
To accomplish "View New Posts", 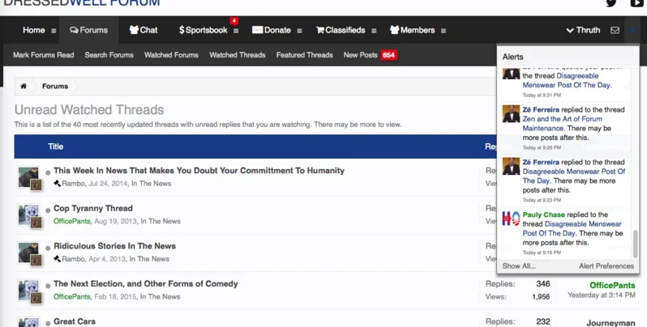I will tap(361, 55).
